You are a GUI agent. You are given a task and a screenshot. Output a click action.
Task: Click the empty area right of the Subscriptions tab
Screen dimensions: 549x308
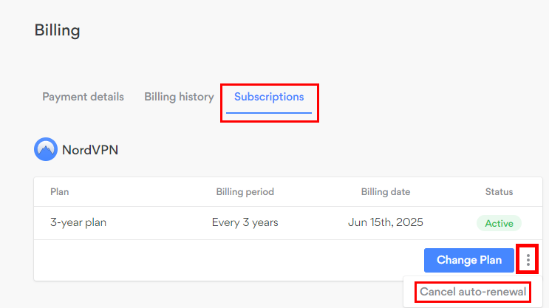[429, 97]
